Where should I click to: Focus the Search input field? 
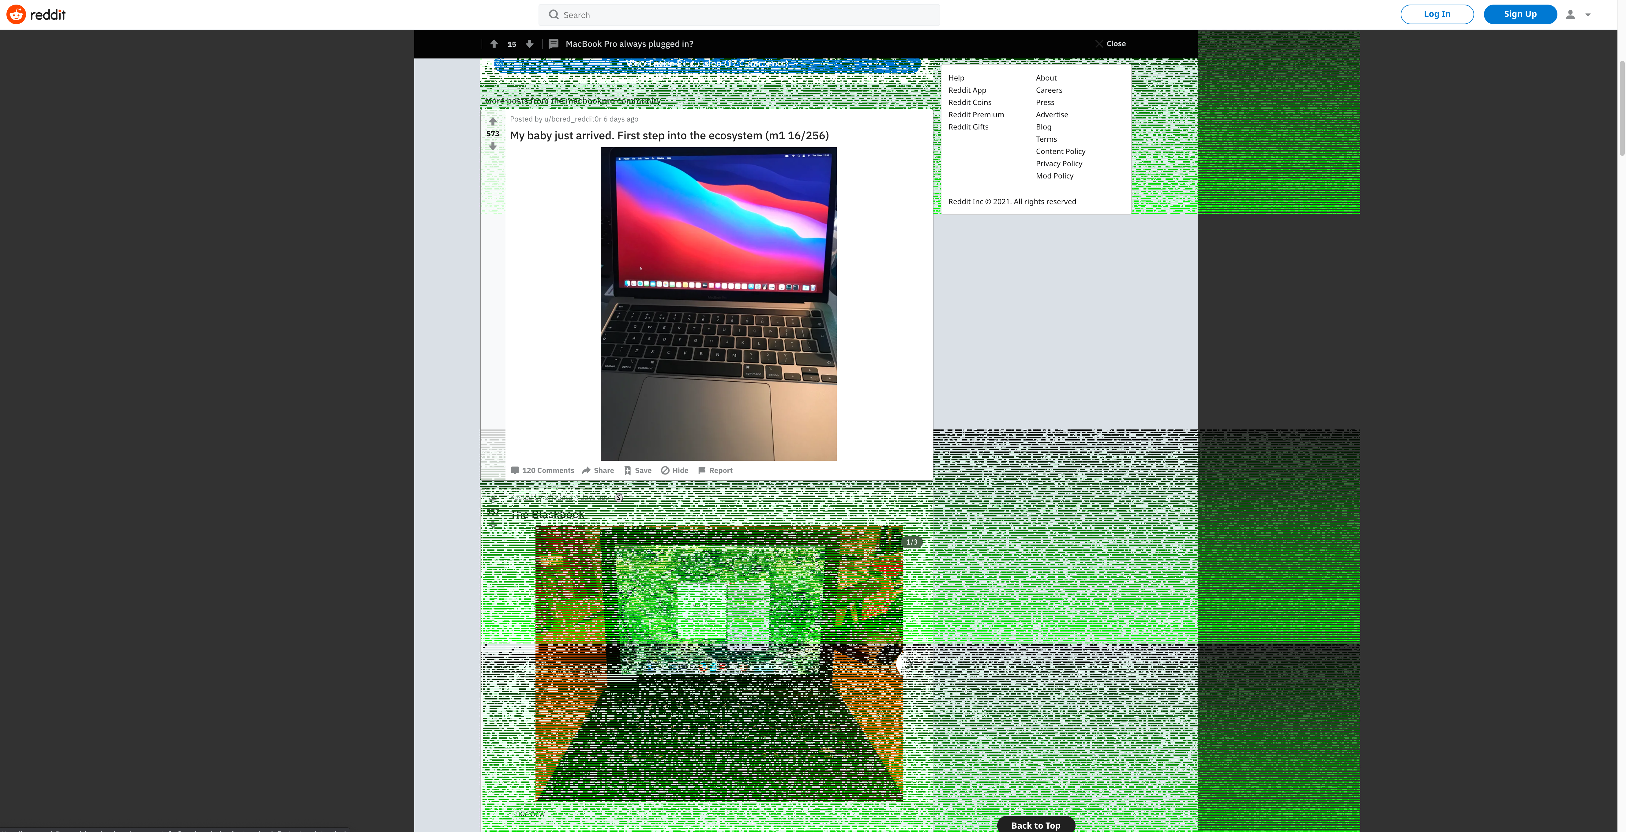pyautogui.click(x=738, y=14)
